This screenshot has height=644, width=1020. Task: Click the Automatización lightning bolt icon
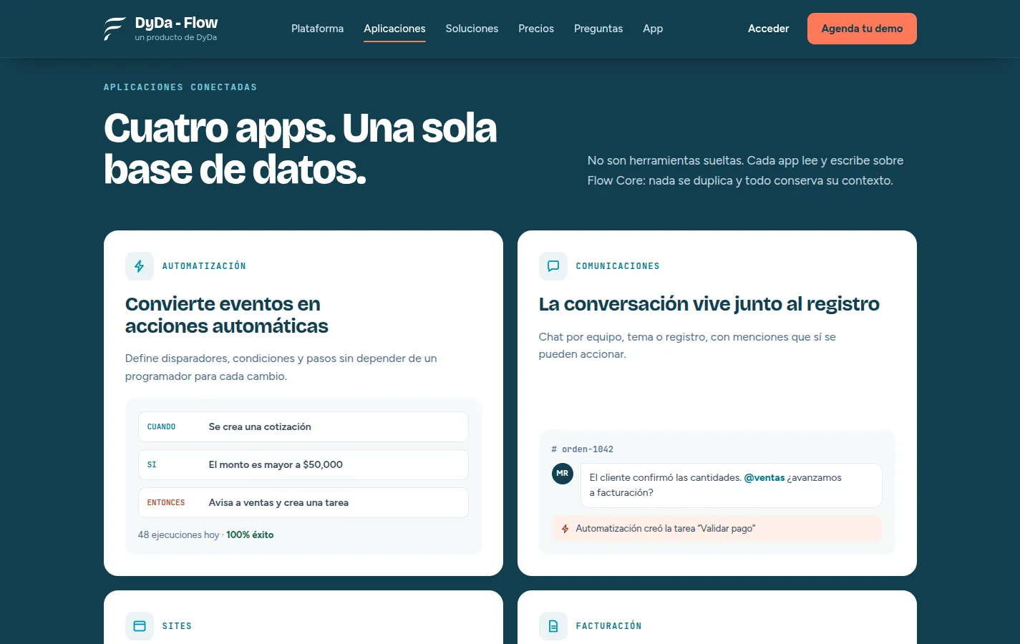coord(140,266)
